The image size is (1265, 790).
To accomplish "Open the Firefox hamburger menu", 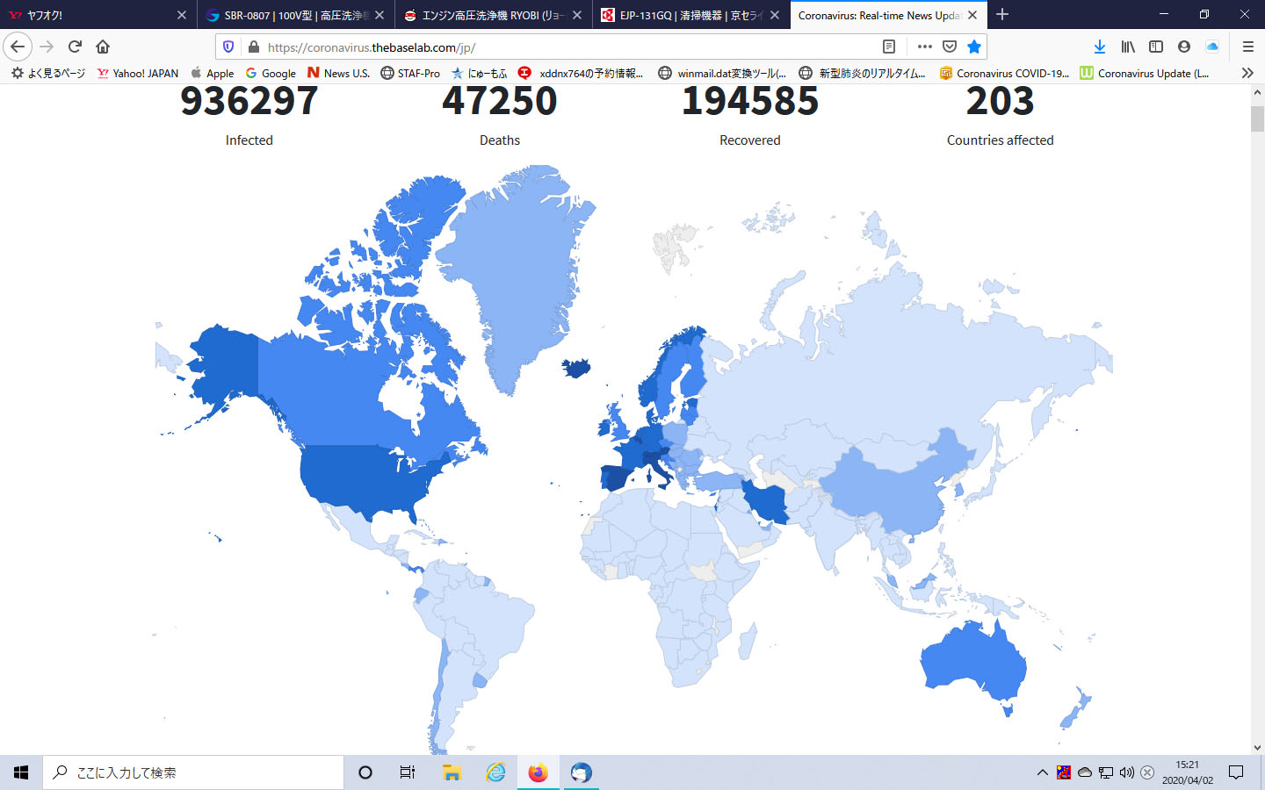I will tap(1247, 47).
